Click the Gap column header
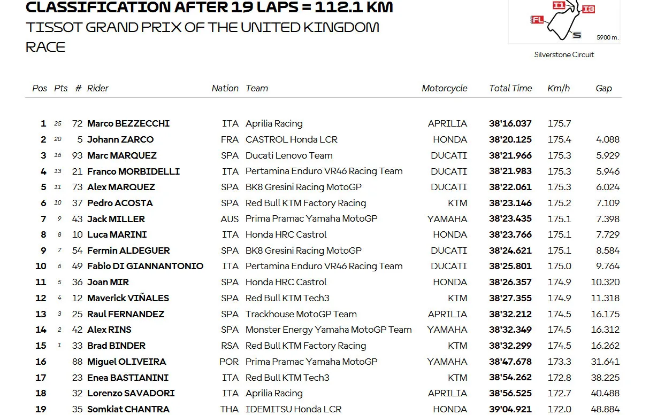Image resolution: width=657 pixels, height=415 pixels. click(603, 89)
